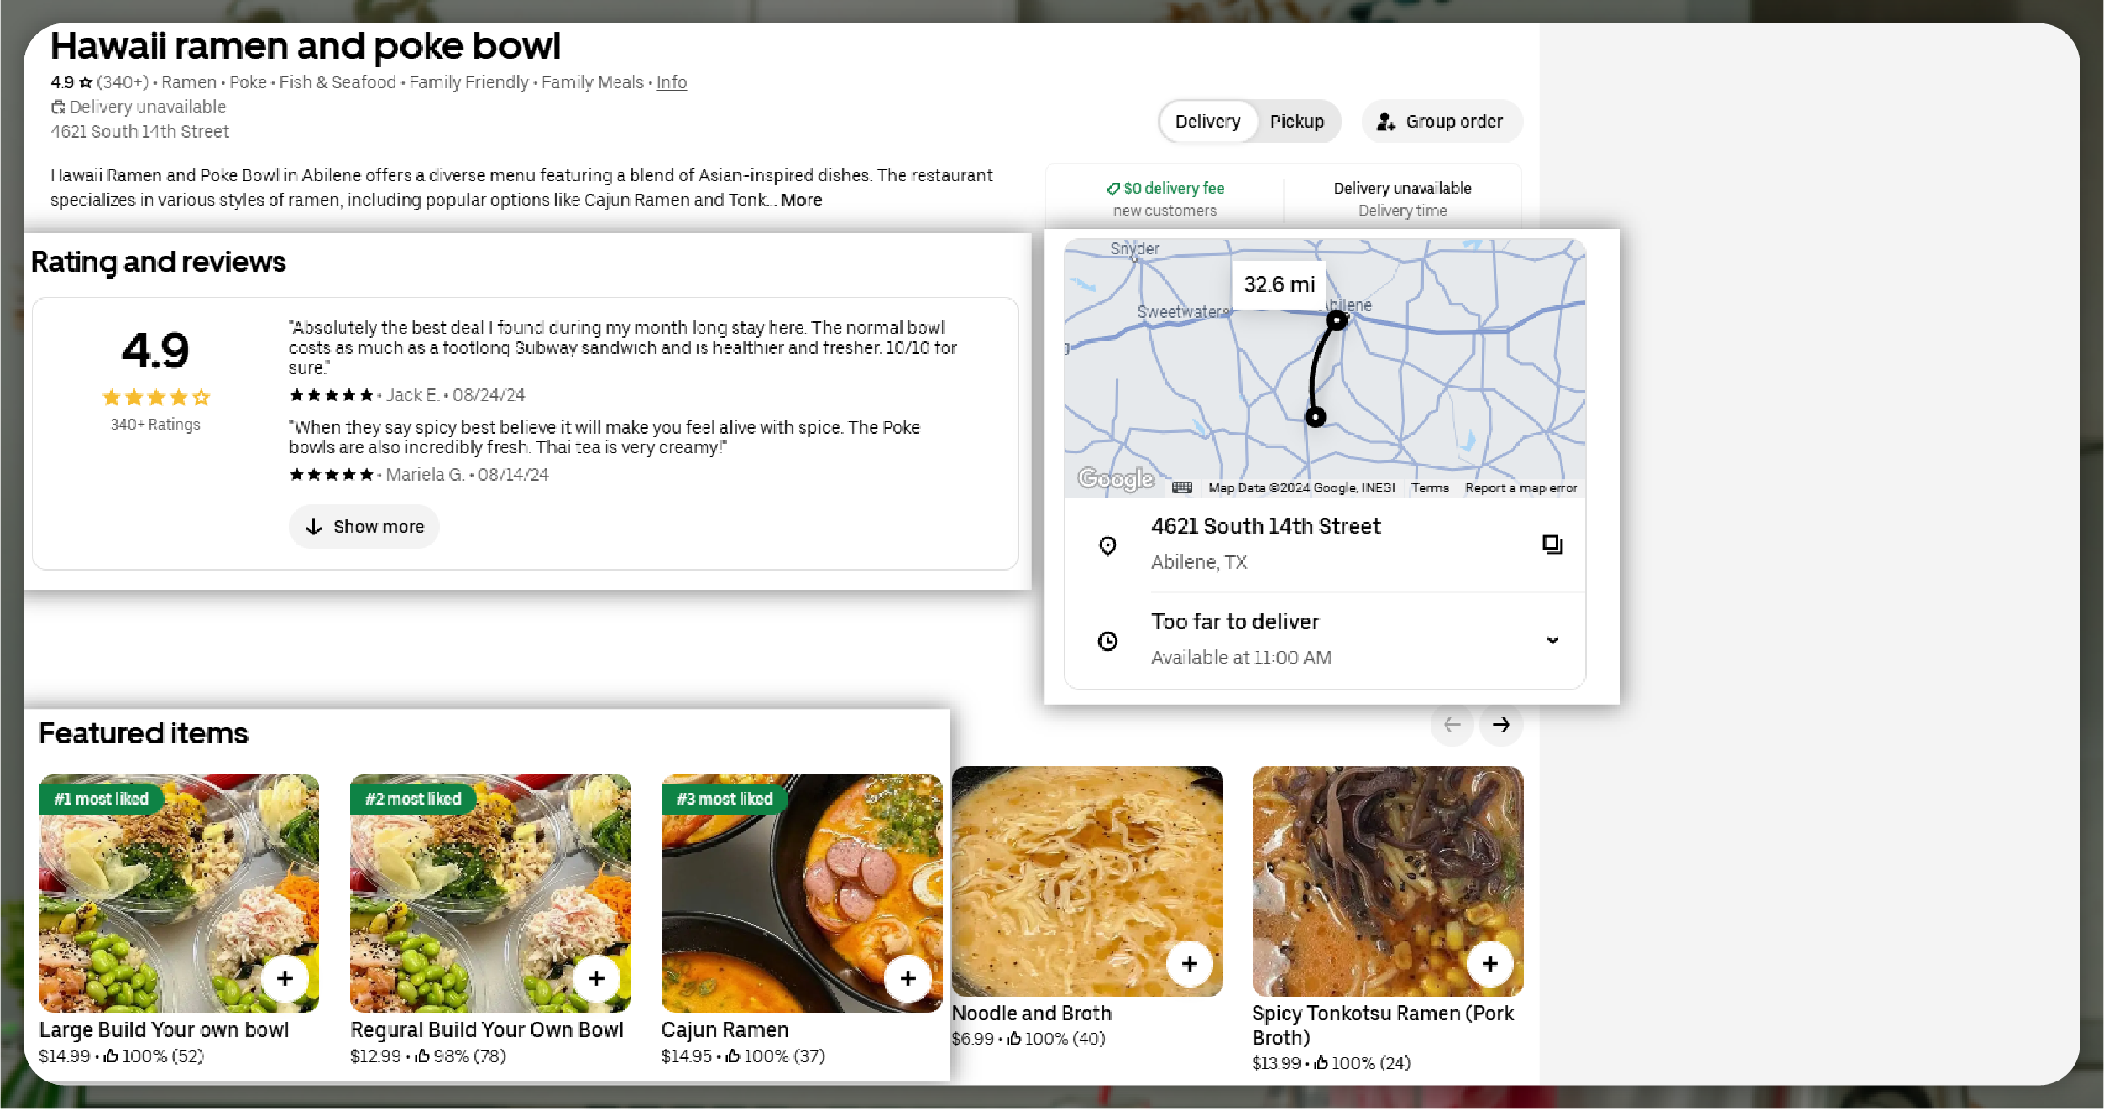The height and width of the screenshot is (1110, 2104).
Task: Open the restaurant Info link
Action: pyautogui.click(x=671, y=82)
